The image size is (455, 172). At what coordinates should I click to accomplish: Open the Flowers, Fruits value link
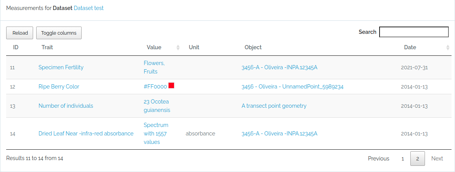pos(154,67)
